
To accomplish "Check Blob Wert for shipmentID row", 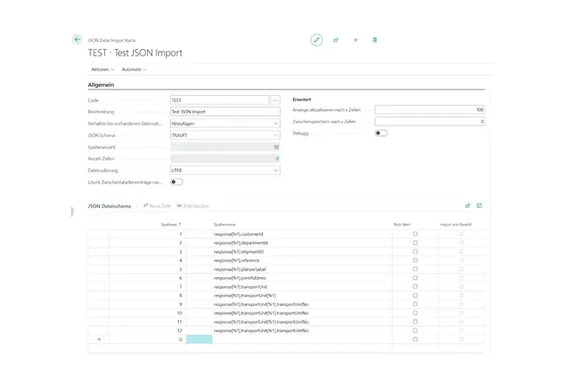I will [415, 251].
